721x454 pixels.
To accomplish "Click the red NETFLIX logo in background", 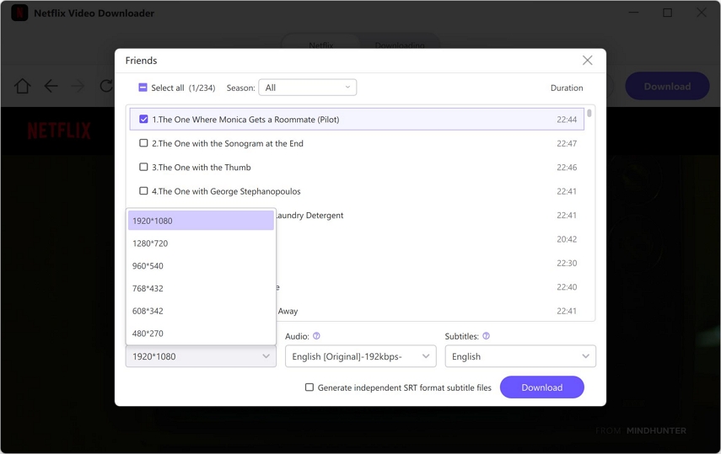I will (59, 131).
